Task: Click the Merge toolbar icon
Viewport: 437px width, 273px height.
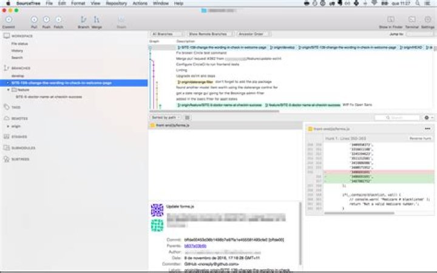Action: point(97,19)
